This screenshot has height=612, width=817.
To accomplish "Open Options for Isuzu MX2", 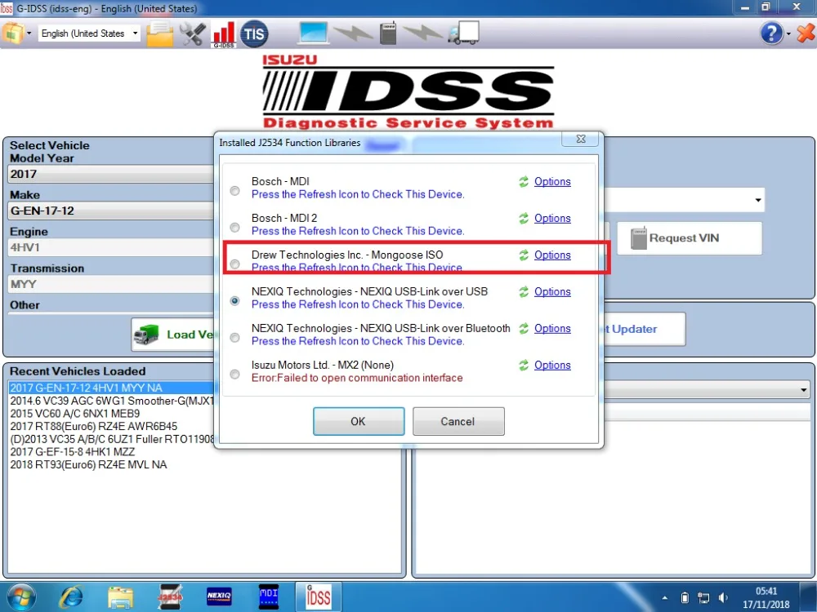I will (552, 366).
